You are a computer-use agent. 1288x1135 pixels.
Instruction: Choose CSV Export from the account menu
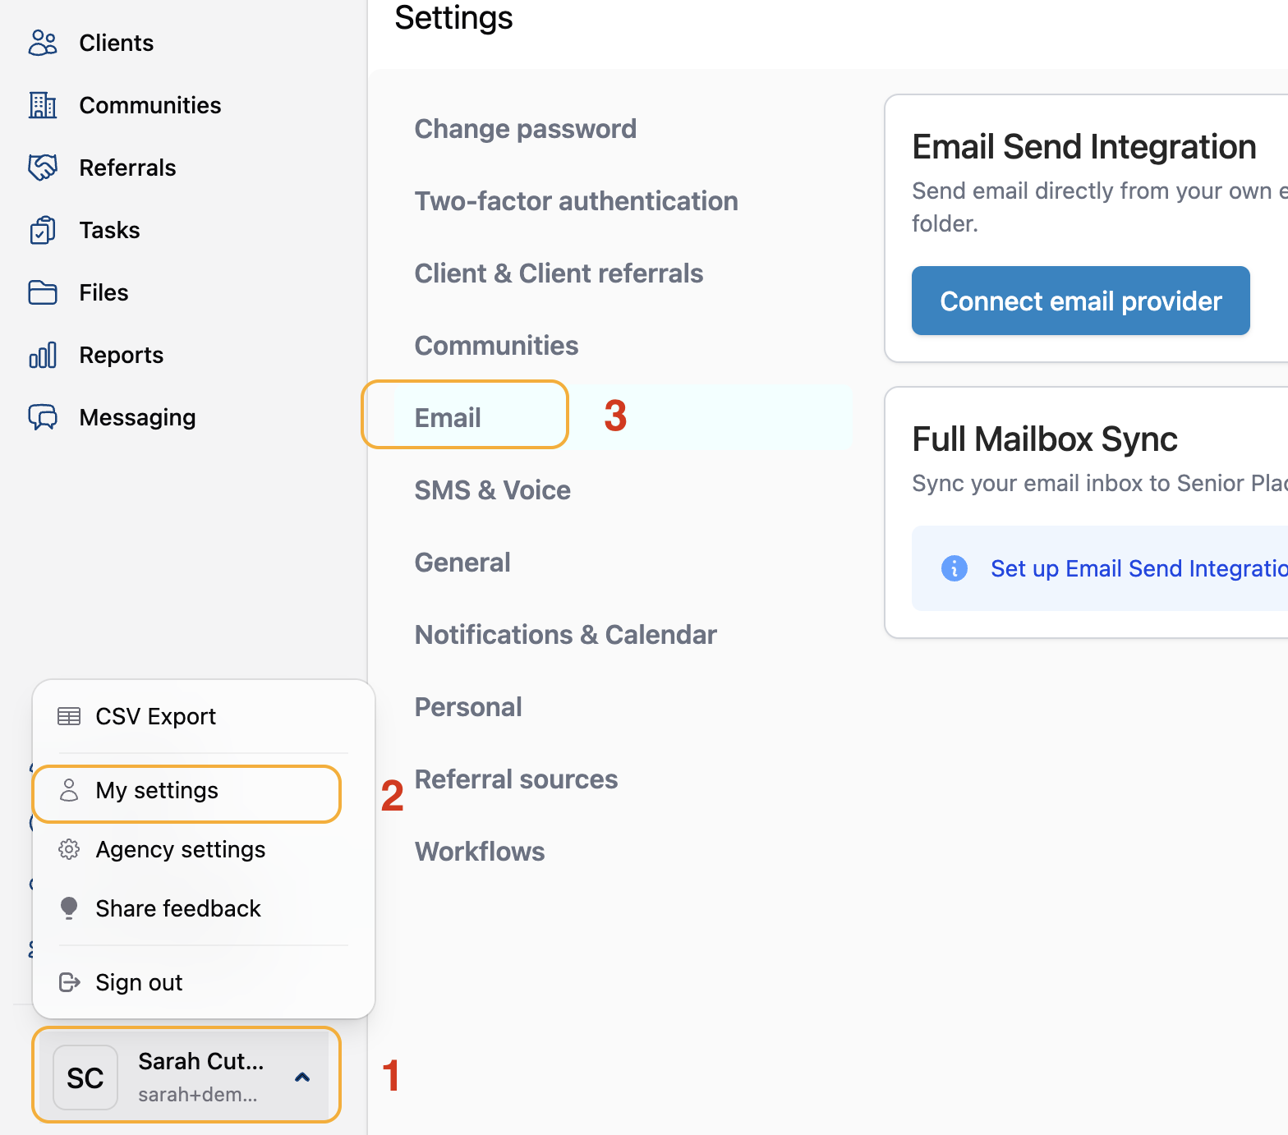156,716
